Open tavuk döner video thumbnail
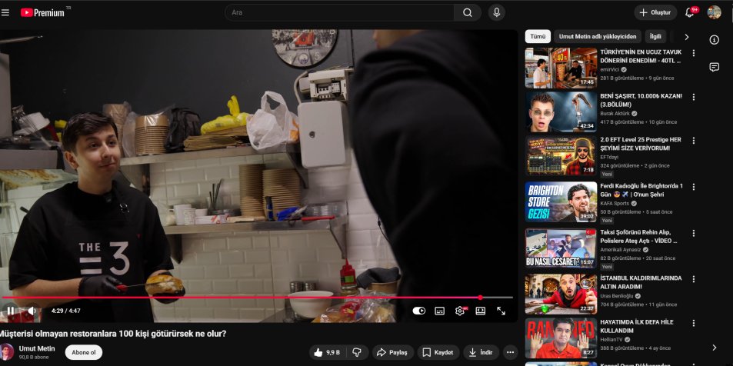The height and width of the screenshot is (366, 733). (561, 68)
